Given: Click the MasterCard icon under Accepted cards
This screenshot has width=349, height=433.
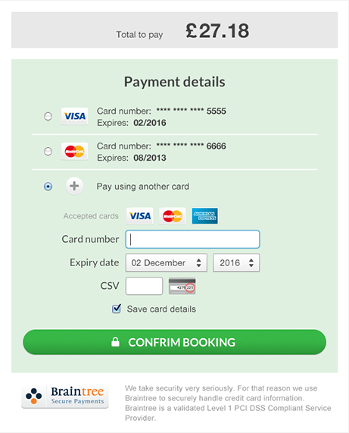Looking at the screenshot, I should [173, 215].
